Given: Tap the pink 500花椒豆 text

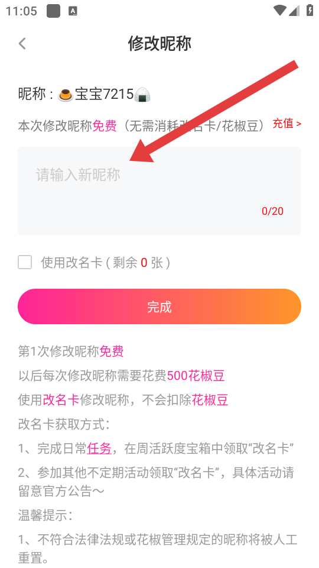Looking at the screenshot, I should click(196, 376).
